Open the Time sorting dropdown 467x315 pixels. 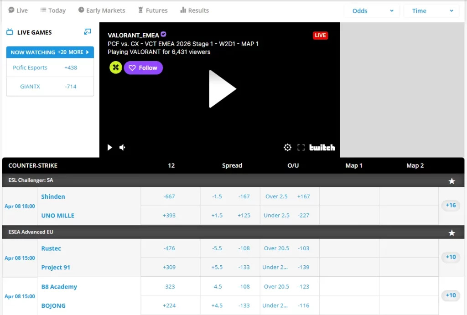[x=431, y=11]
